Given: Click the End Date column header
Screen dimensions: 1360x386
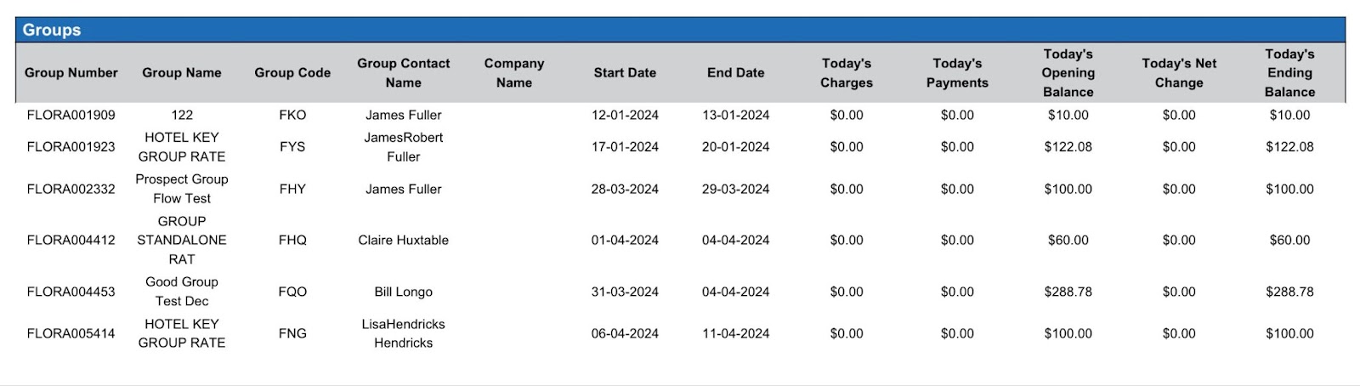Looking at the screenshot, I should (736, 73).
